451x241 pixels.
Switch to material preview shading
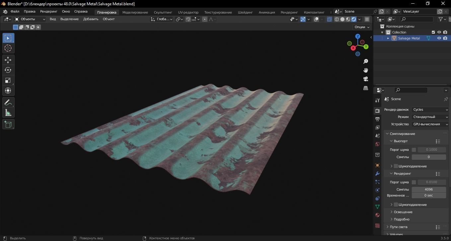348,19
